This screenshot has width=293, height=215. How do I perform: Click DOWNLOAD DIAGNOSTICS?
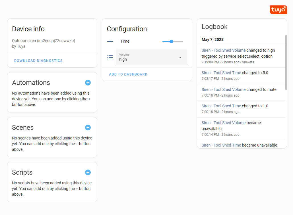click(x=38, y=60)
